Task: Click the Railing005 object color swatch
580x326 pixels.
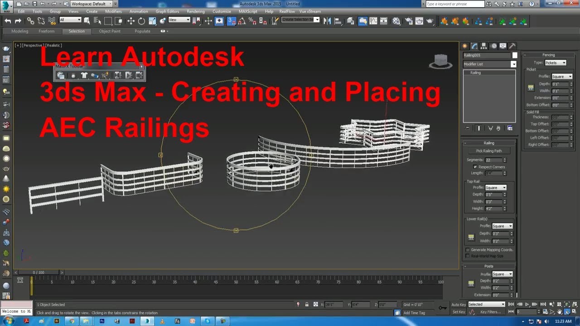Action: (515, 55)
